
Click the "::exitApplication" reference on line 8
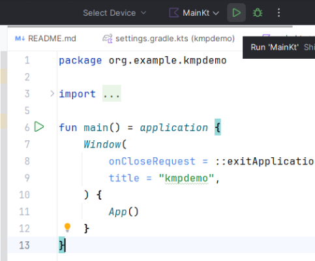tap(265, 161)
